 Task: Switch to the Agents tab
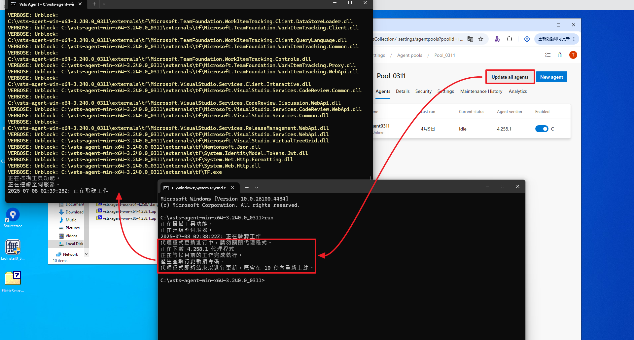[x=383, y=92]
